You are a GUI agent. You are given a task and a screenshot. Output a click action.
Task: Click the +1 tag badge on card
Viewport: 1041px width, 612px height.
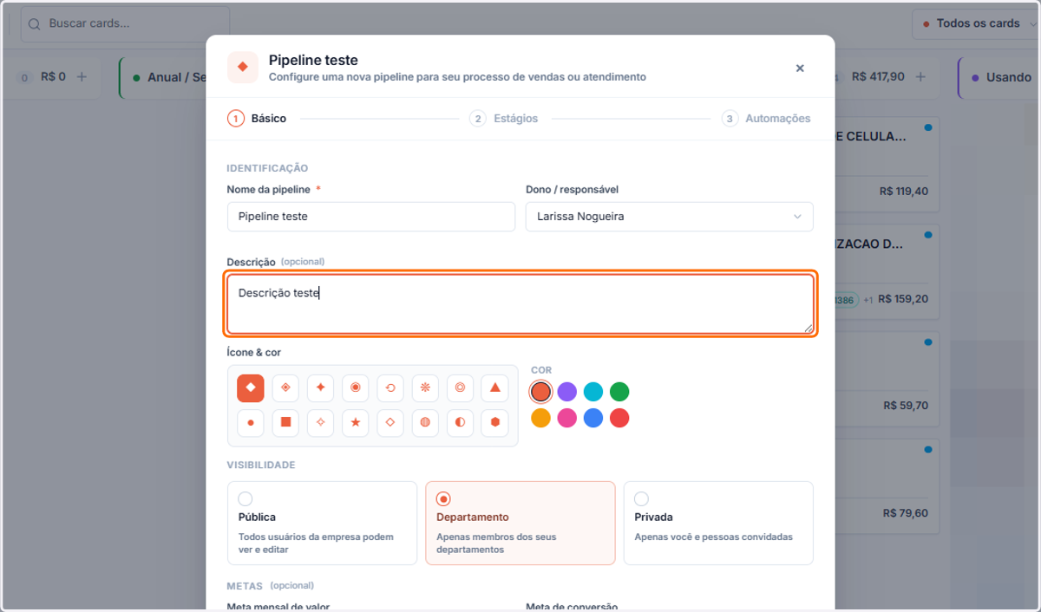[867, 300]
